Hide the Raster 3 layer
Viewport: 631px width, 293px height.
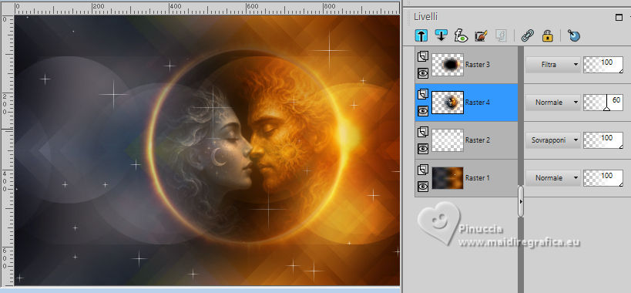pos(422,72)
